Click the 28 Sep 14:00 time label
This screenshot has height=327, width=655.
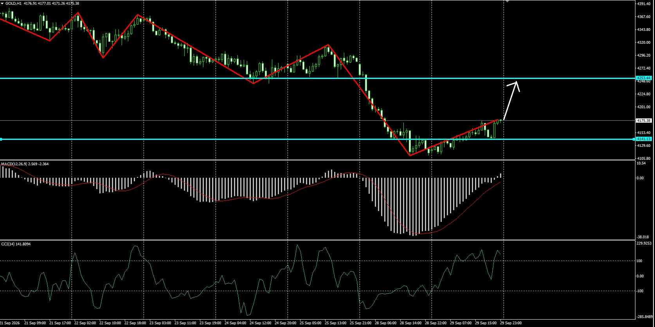point(410,323)
